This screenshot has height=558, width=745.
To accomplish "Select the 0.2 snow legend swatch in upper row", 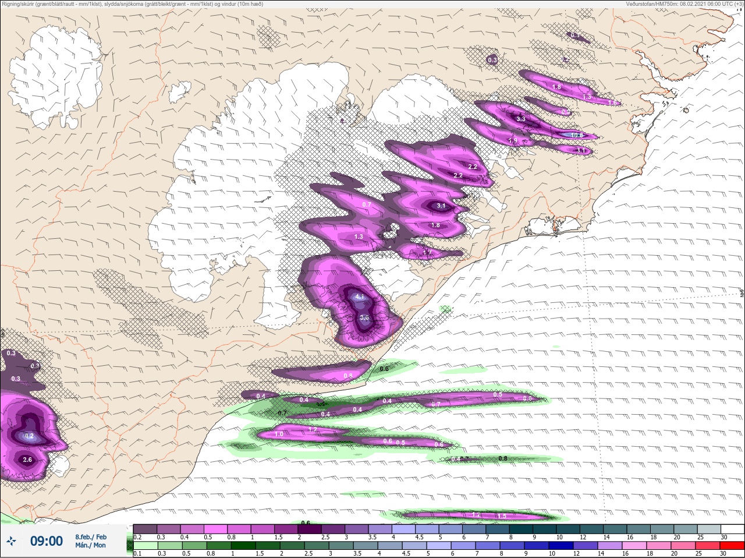I will tap(146, 529).
